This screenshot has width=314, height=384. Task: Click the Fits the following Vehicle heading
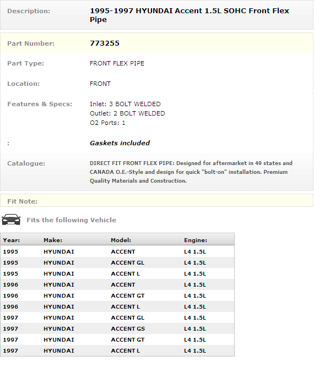[x=72, y=220]
